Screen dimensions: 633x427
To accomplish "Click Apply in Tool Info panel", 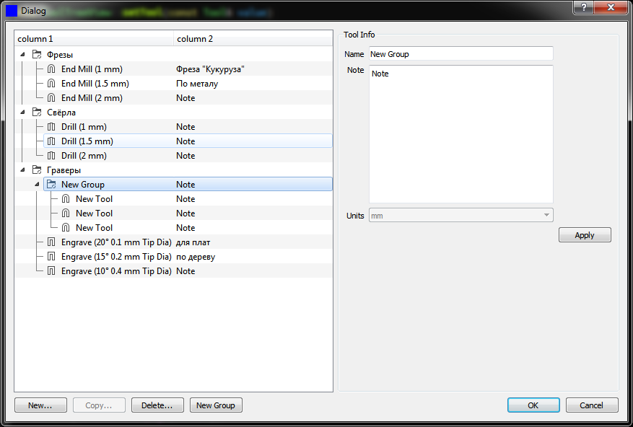I will point(585,235).
